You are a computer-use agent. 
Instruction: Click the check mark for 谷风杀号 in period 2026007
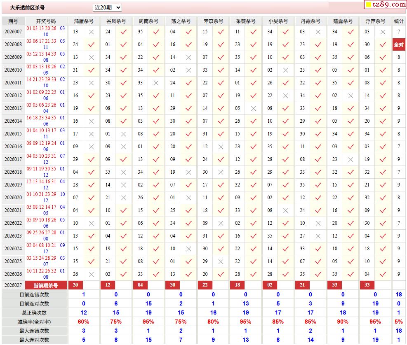[124, 32]
